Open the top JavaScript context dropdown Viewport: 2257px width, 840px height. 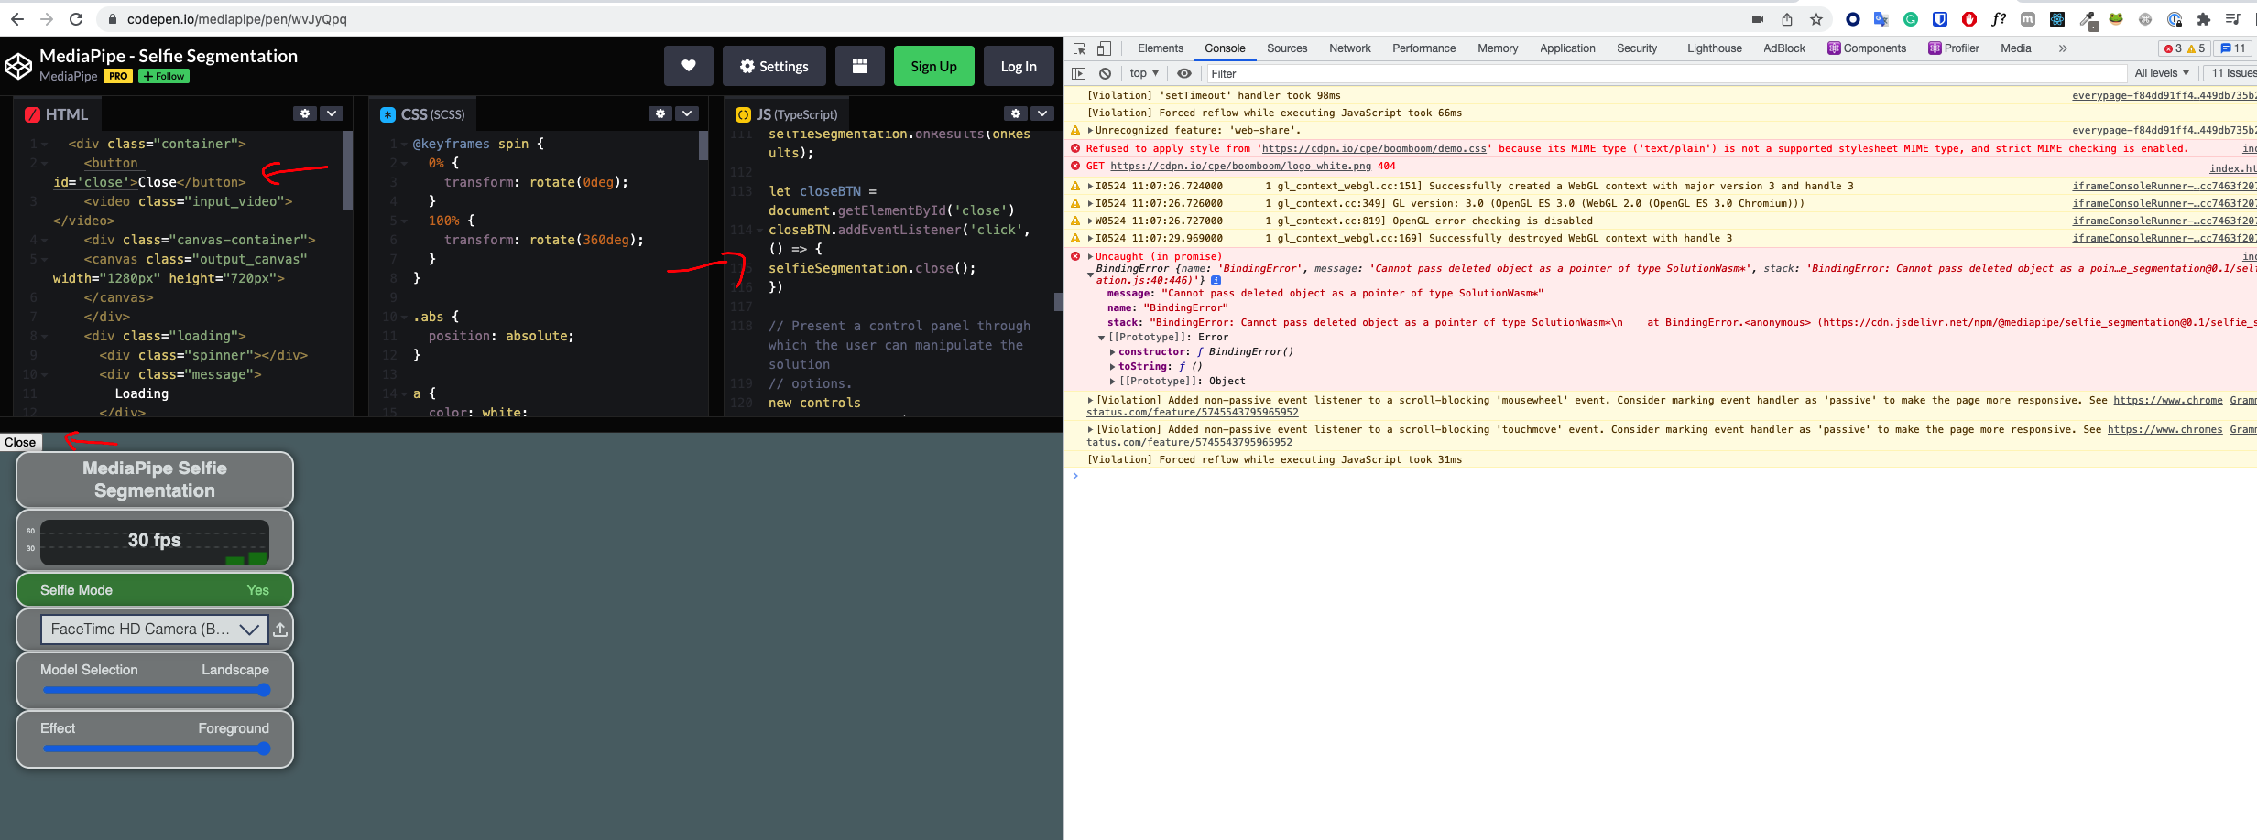pos(1144,73)
